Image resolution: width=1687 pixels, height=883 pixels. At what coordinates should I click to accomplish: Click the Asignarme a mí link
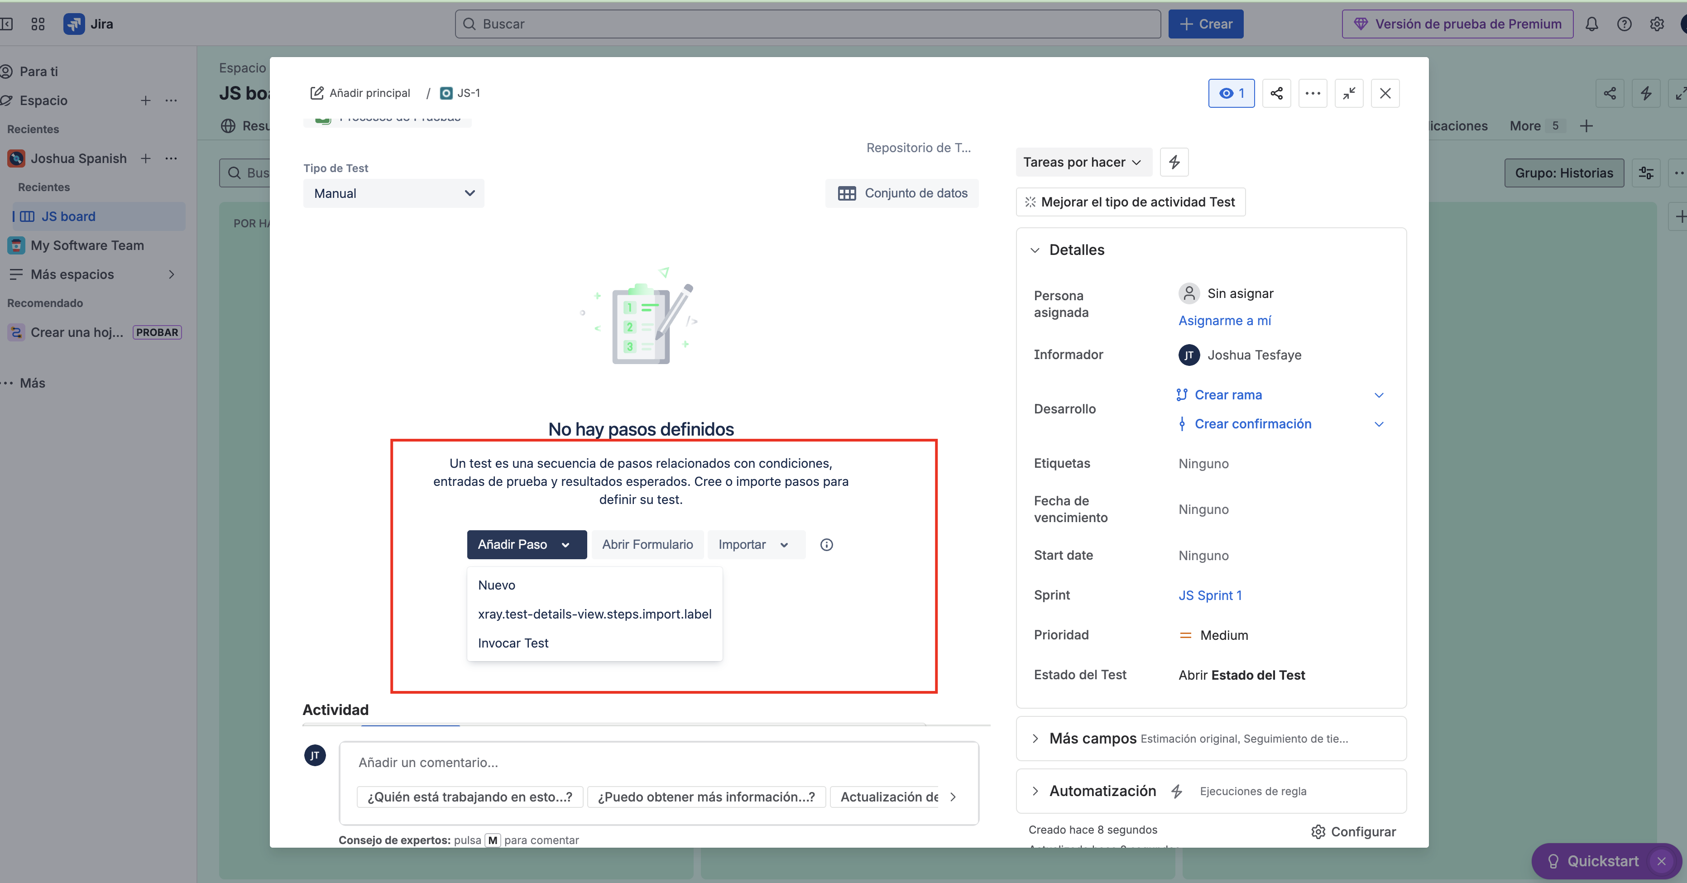coord(1225,320)
